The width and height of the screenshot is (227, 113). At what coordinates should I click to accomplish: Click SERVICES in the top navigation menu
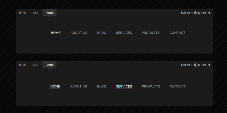pos(124,33)
